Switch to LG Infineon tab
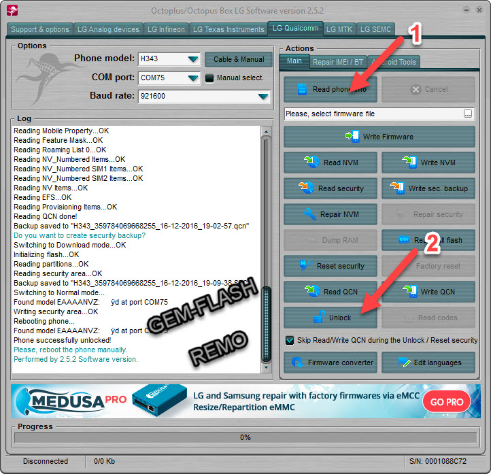Image resolution: width=491 pixels, height=474 pixels. point(167,29)
